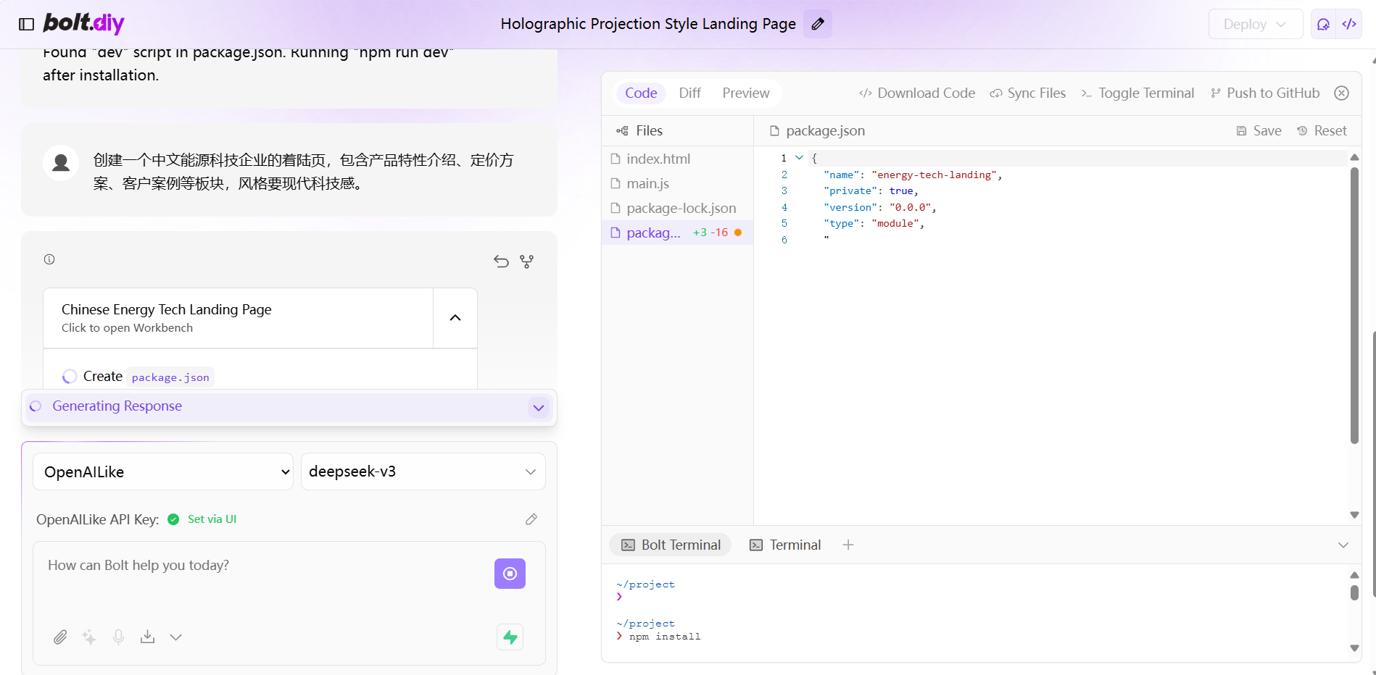Open main.js in file tree
This screenshot has width=1376, height=675.
pos(677,183)
